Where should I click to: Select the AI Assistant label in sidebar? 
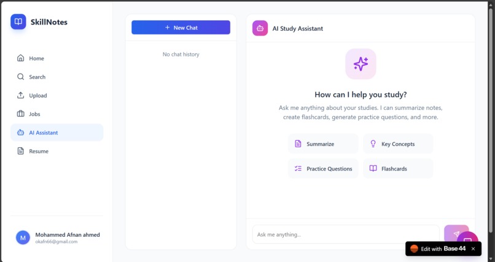[x=44, y=133]
